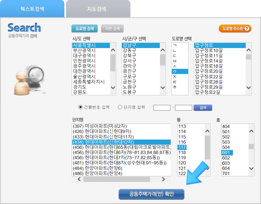Open the 도로명 주소란 help button
The height and width of the screenshot is (204, 261).
click(235, 28)
